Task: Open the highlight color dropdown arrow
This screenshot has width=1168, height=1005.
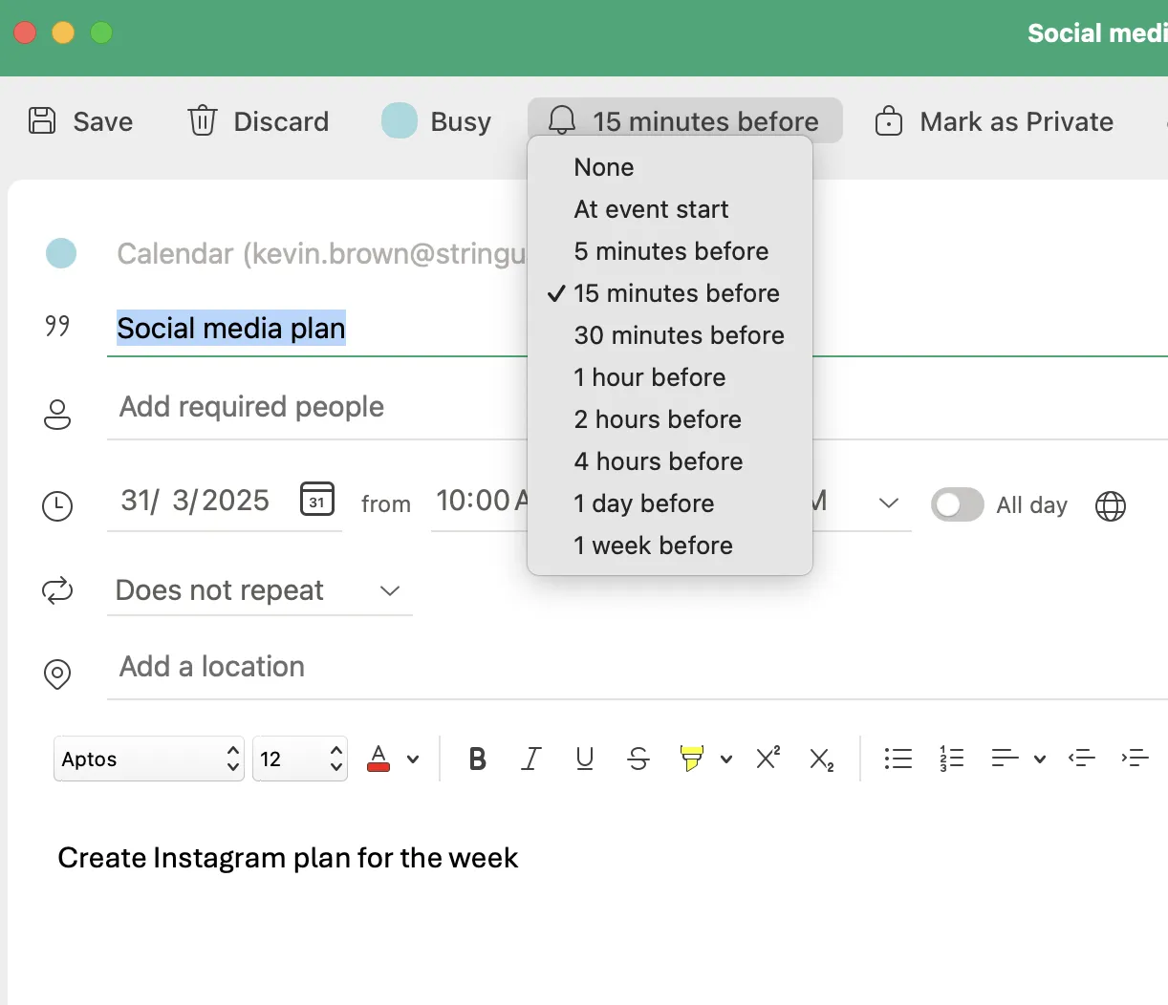Action: [726, 759]
